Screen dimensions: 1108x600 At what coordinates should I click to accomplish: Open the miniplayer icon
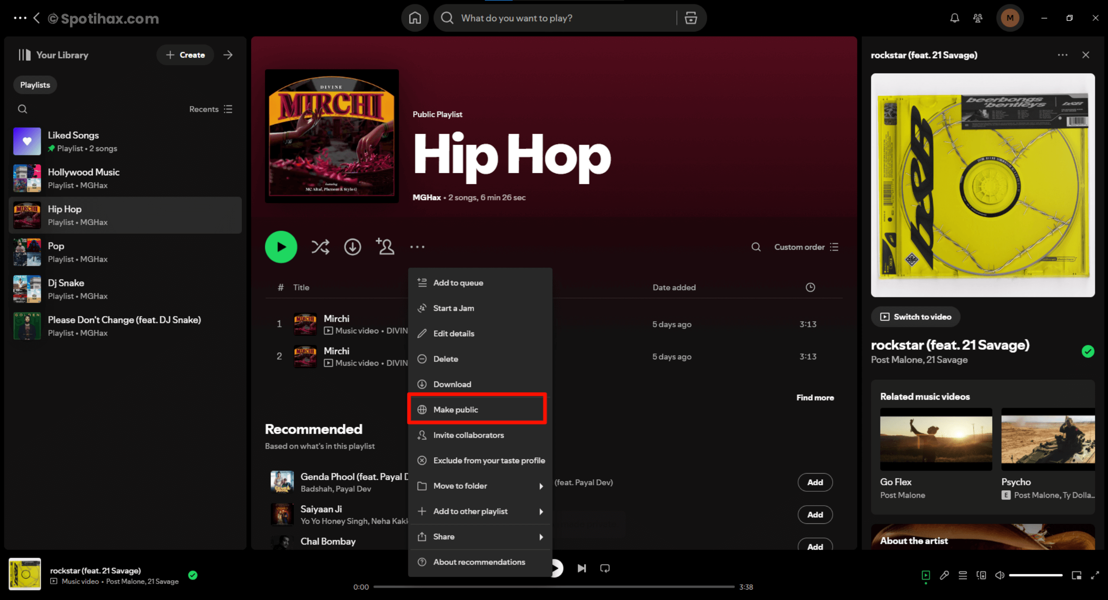click(x=1076, y=575)
